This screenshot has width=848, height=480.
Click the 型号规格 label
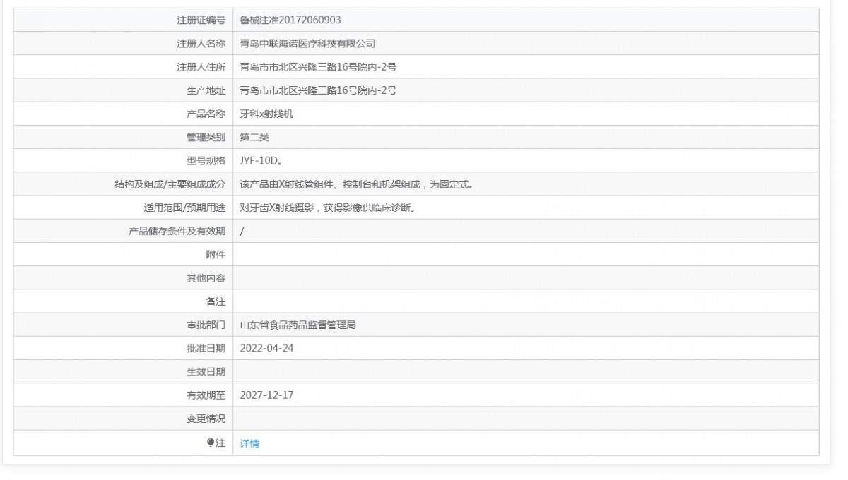pyautogui.click(x=206, y=161)
